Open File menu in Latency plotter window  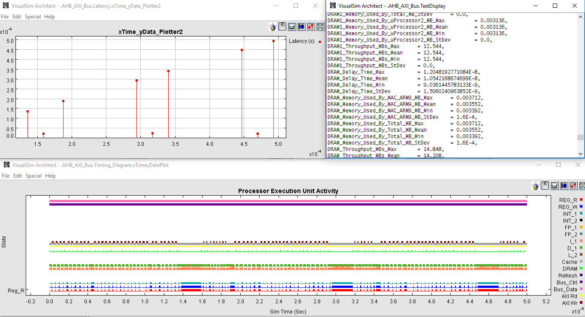click(5, 17)
